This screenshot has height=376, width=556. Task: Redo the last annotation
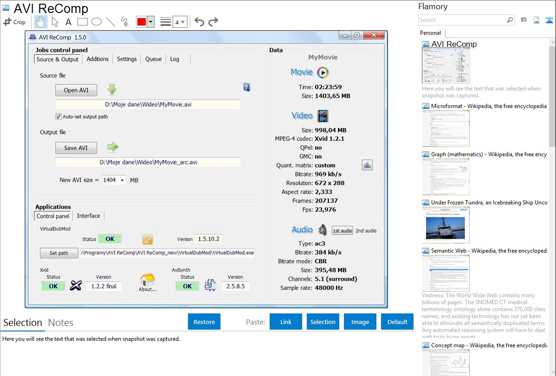(213, 22)
